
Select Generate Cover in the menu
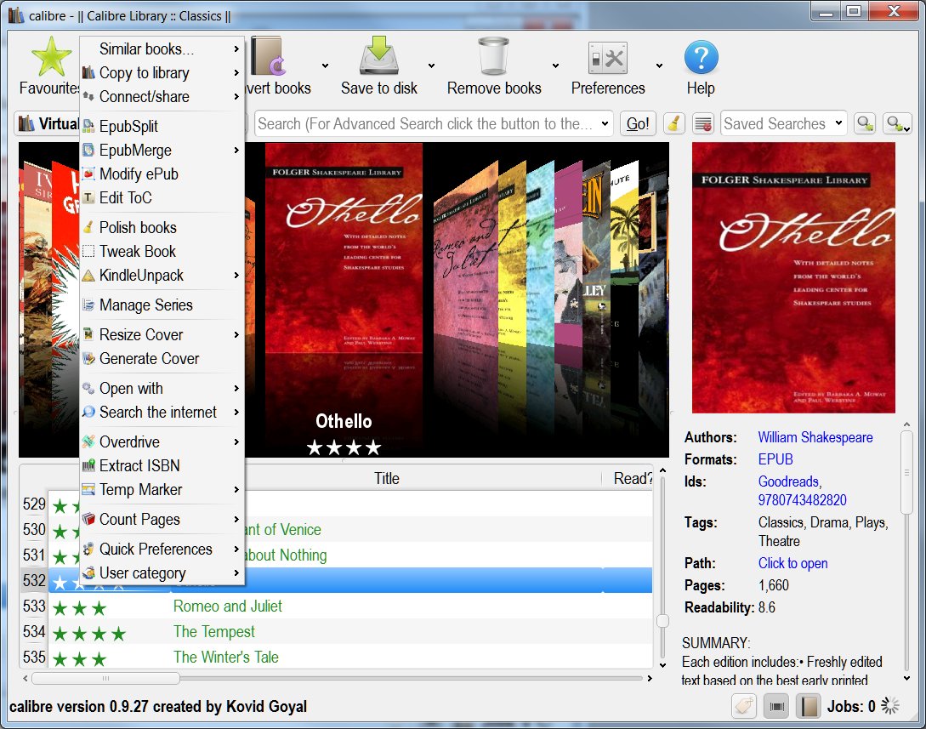coord(162,359)
